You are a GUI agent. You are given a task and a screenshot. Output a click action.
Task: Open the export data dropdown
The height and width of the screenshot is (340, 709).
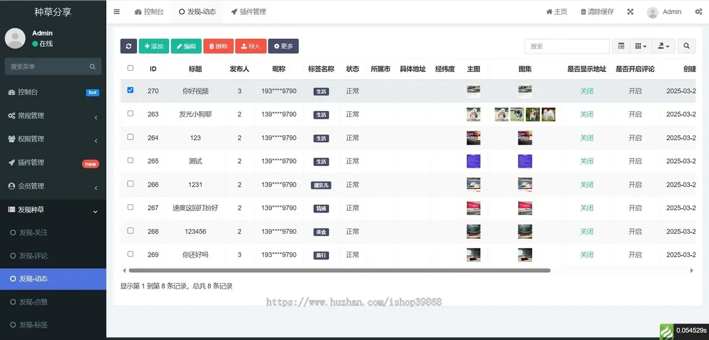(663, 46)
